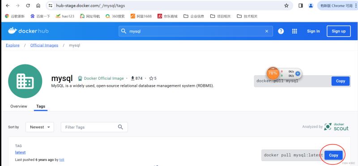Image resolution: width=358 pixels, height=166 pixels.
Task: Open the Chrome side panel icon
Action: pos(301,6)
